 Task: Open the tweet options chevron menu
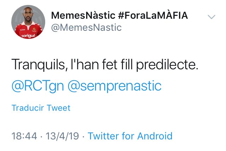coord(211,17)
